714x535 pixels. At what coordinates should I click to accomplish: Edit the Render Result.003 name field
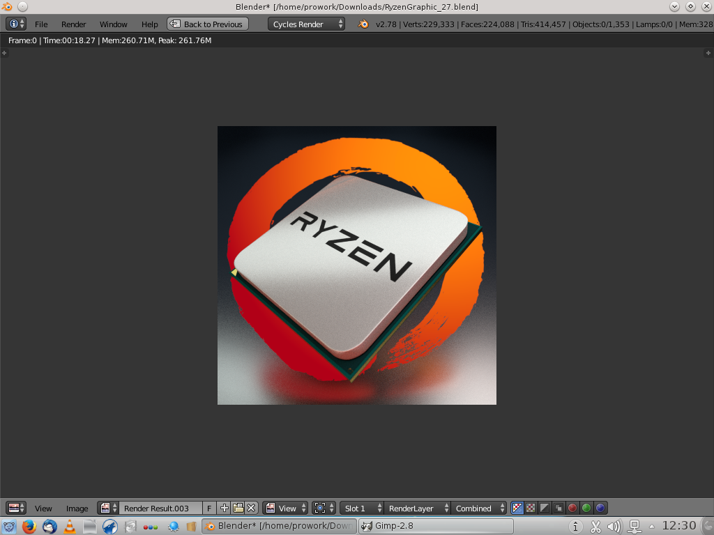click(160, 508)
